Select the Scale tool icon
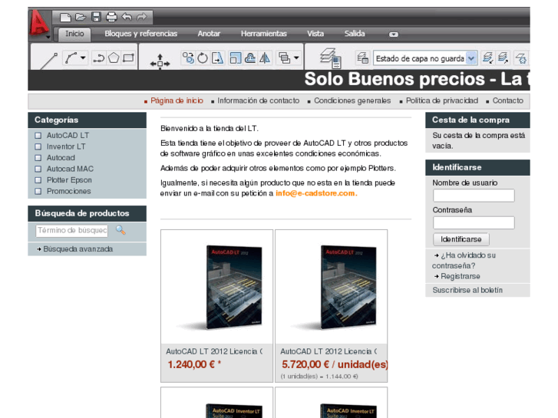 point(235,58)
